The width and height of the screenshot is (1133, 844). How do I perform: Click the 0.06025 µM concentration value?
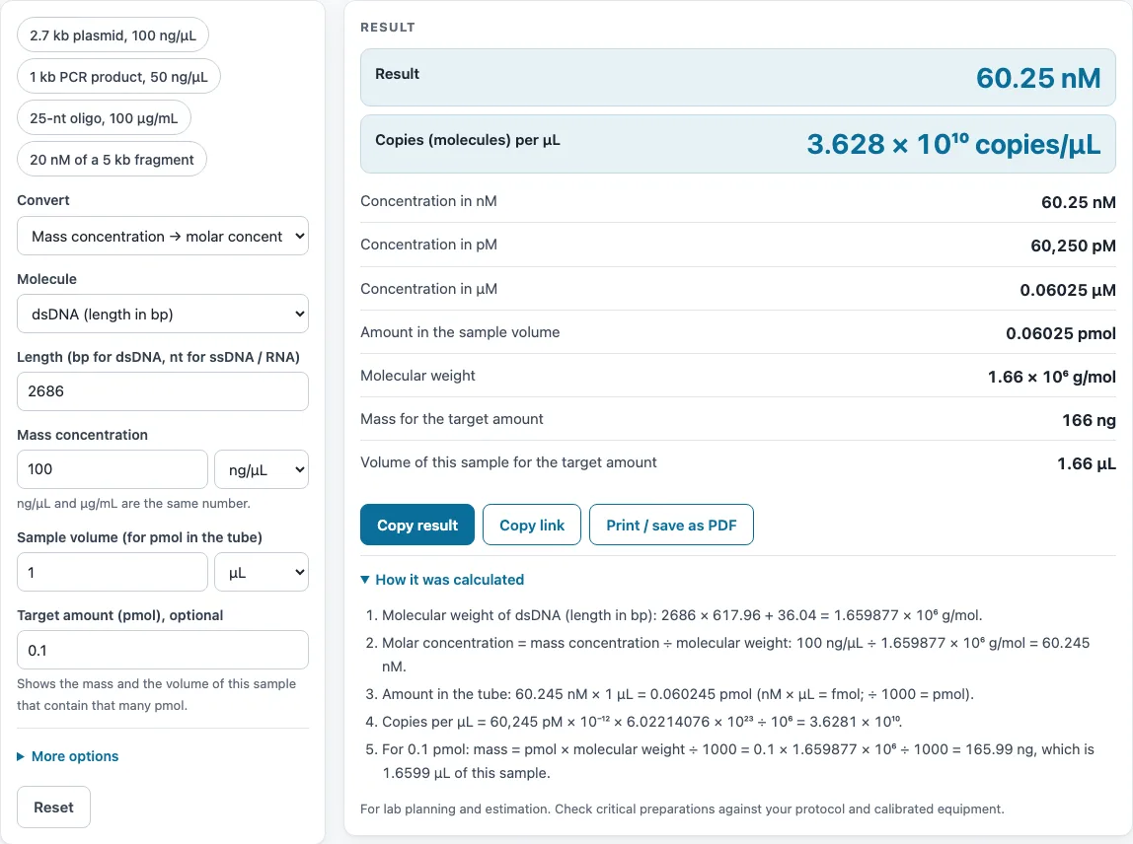[1068, 290]
